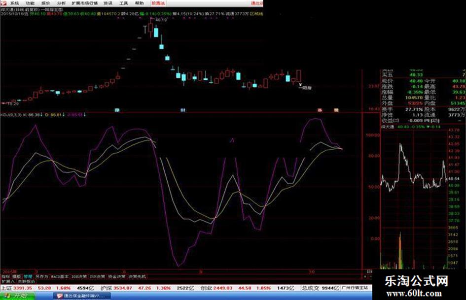466x300 pixels.
Task: Click the intraday minute chart header with stock name
Action: pos(411,127)
